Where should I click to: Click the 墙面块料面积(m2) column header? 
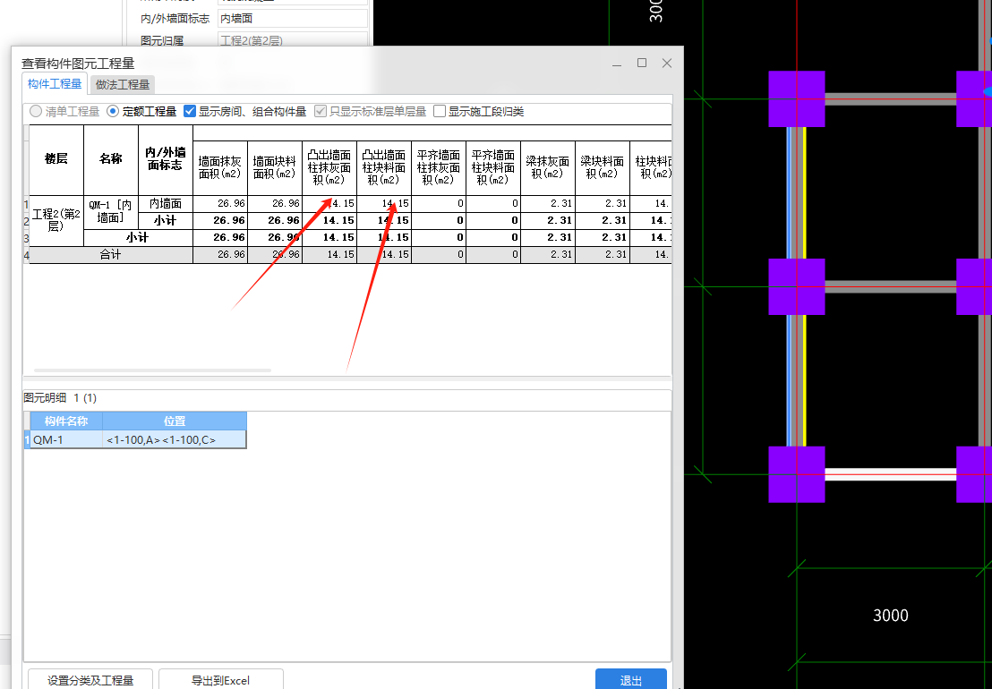click(x=275, y=168)
